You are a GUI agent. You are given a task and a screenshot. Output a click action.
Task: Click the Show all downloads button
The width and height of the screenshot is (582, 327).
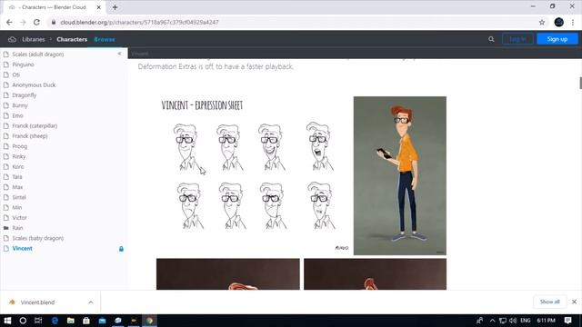[549, 302]
